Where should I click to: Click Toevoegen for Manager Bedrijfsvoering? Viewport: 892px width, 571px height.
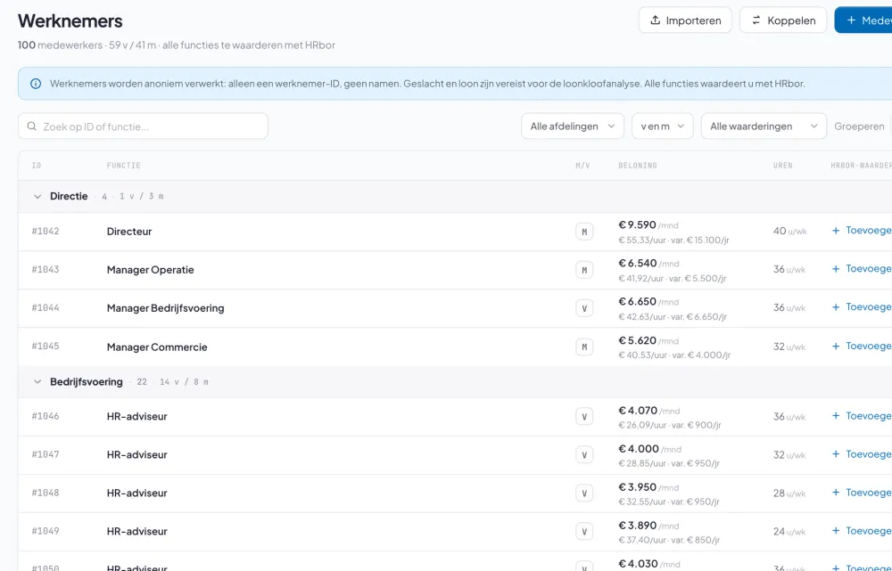click(x=862, y=307)
